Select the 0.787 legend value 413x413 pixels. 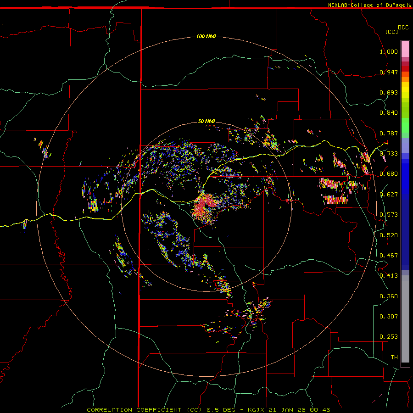coord(389,133)
